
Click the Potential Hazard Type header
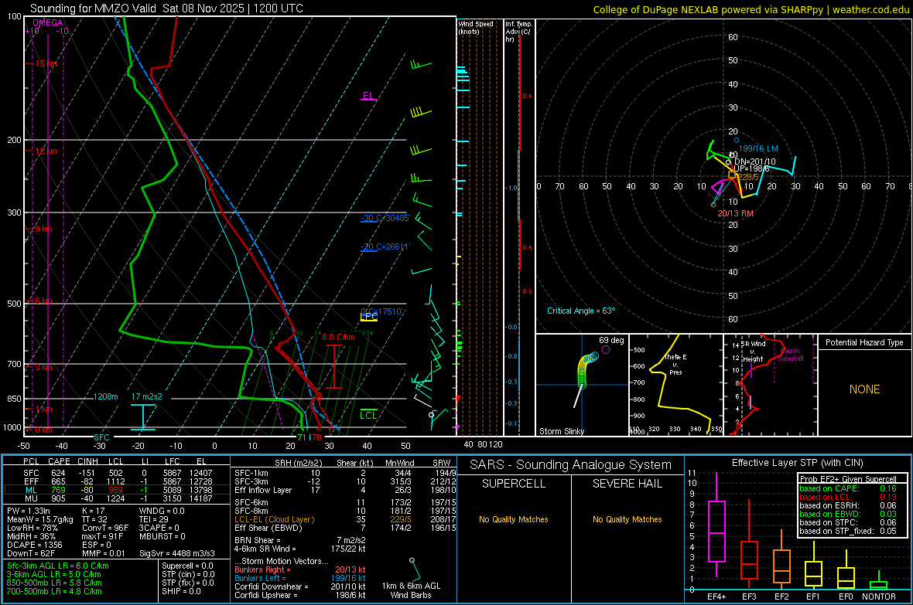[864, 342]
